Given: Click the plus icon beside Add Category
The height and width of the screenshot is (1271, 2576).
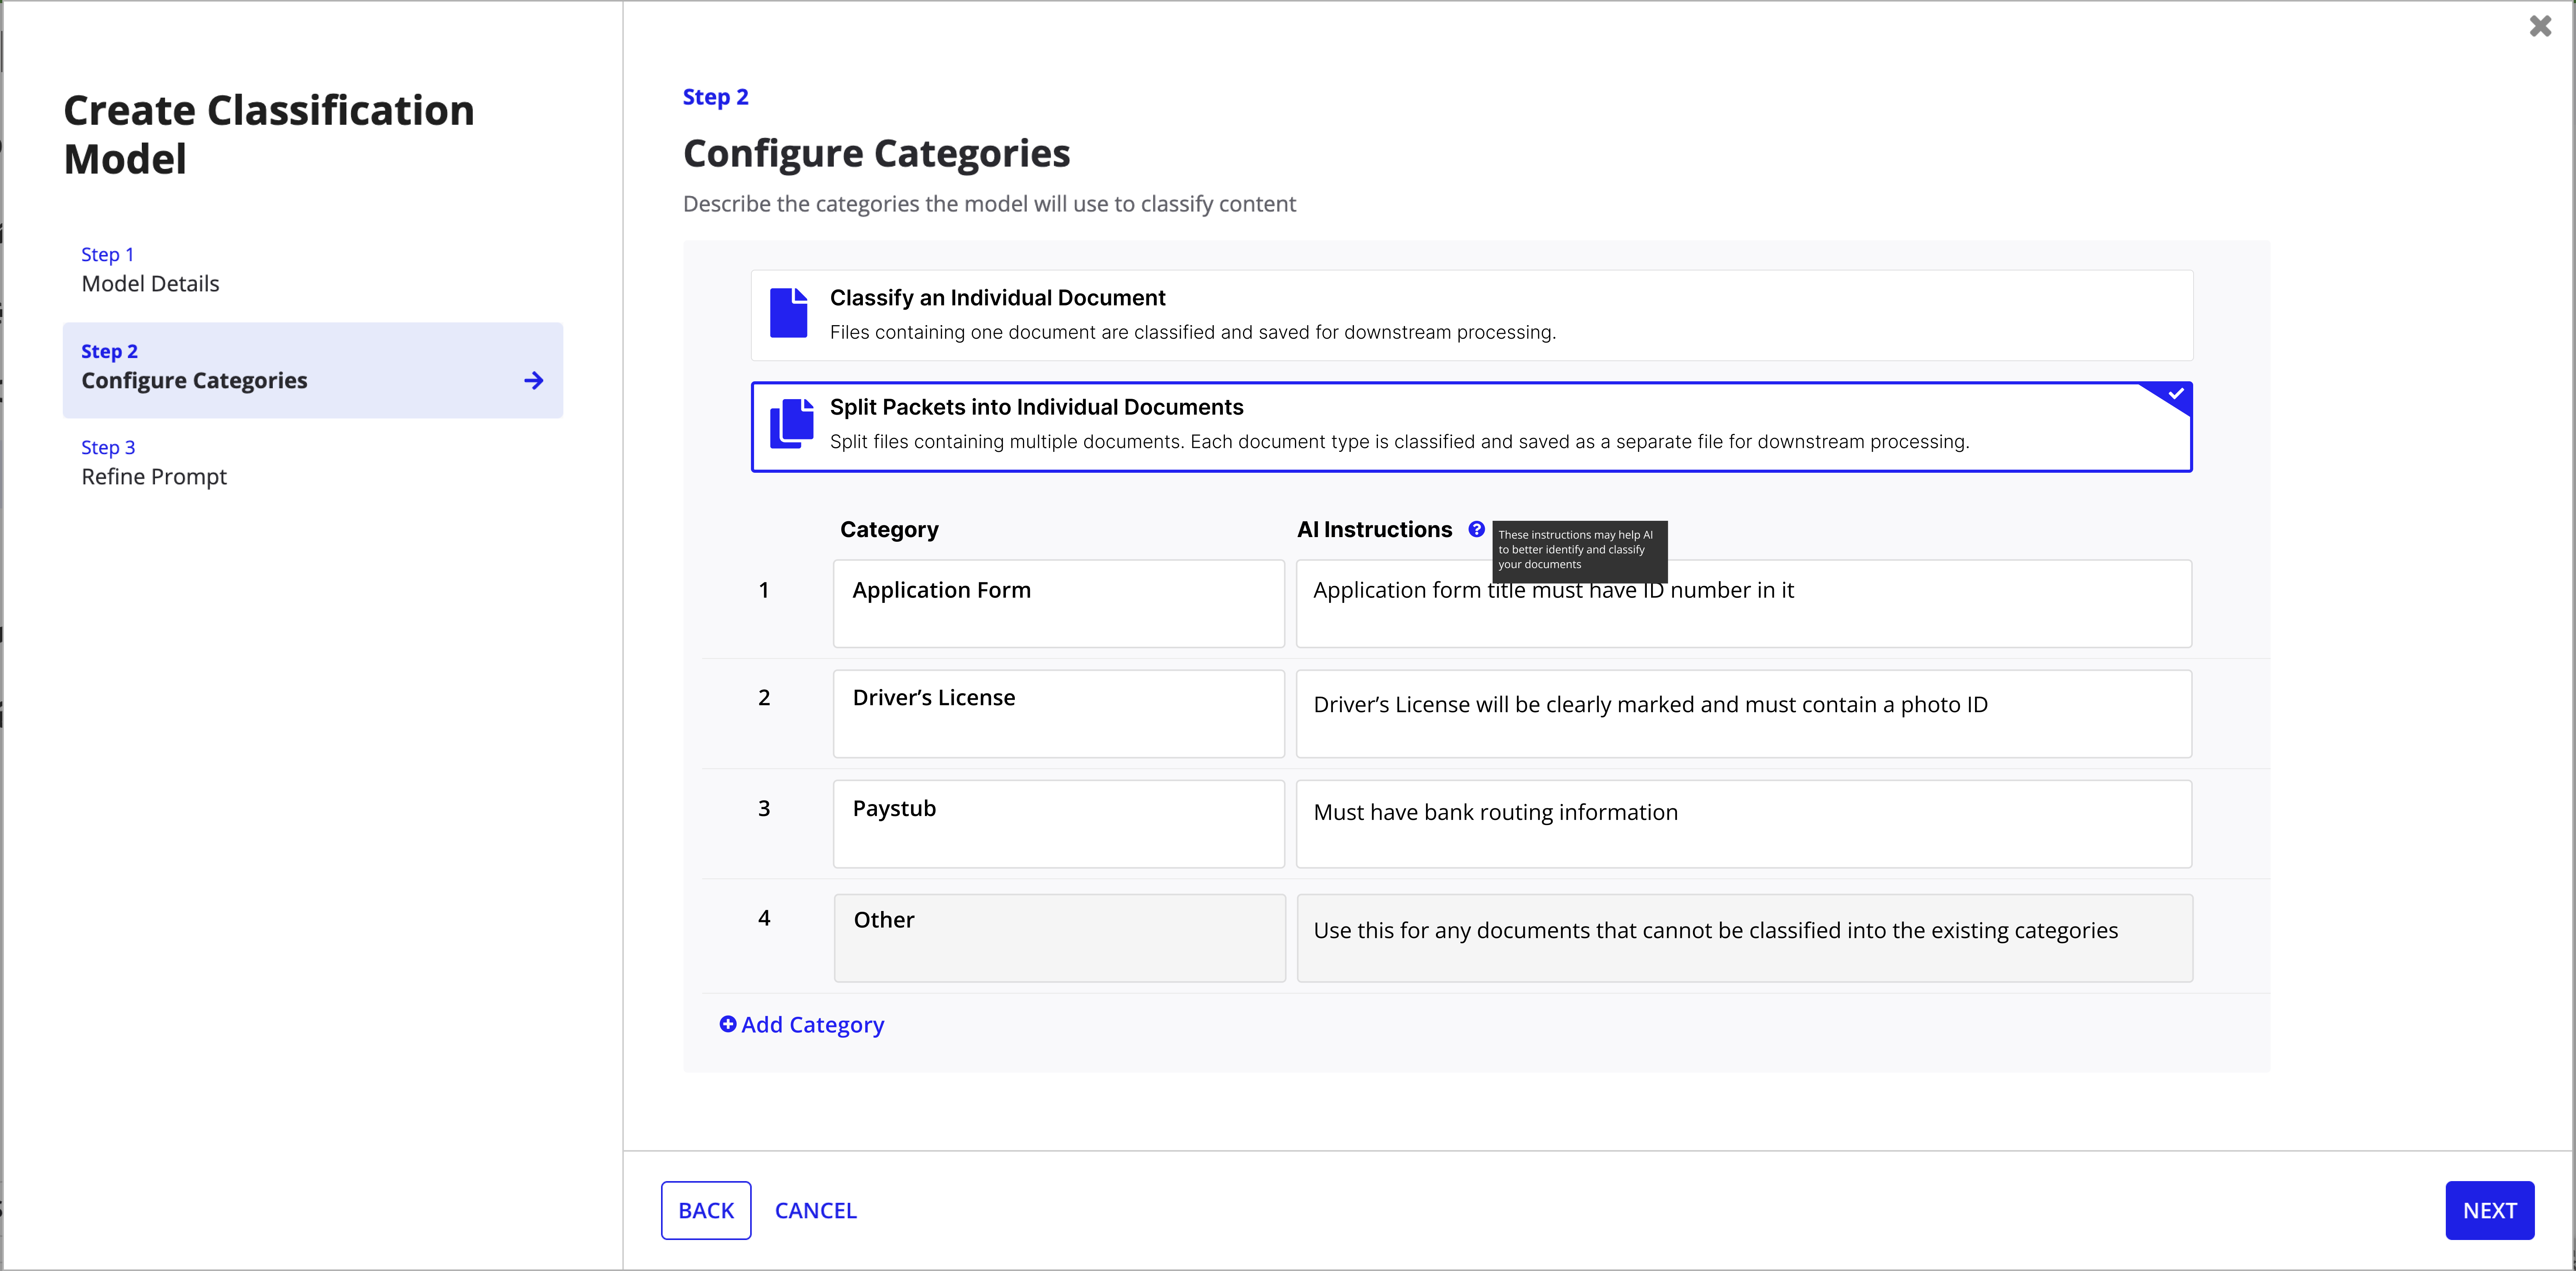Looking at the screenshot, I should [x=728, y=1024].
